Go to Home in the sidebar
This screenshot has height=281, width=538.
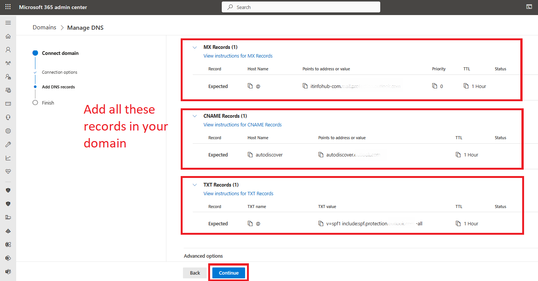8,36
